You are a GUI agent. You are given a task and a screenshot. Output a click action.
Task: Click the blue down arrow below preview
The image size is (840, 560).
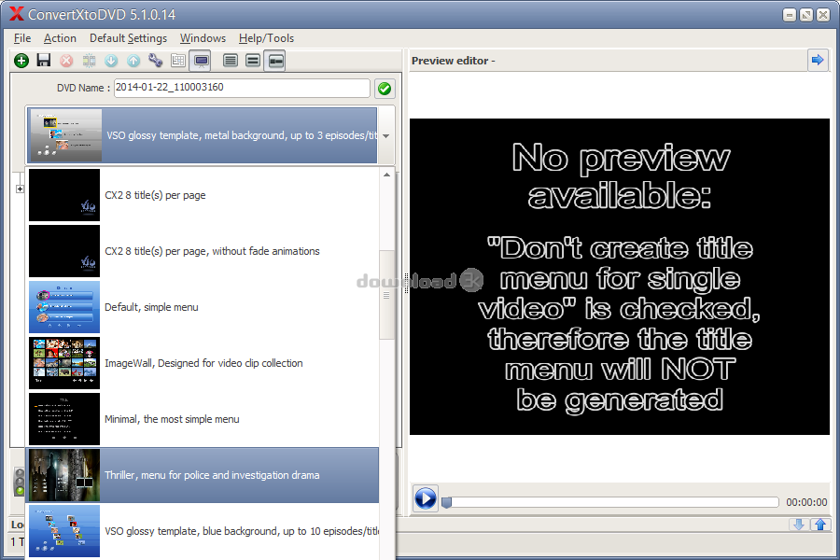[x=799, y=525]
